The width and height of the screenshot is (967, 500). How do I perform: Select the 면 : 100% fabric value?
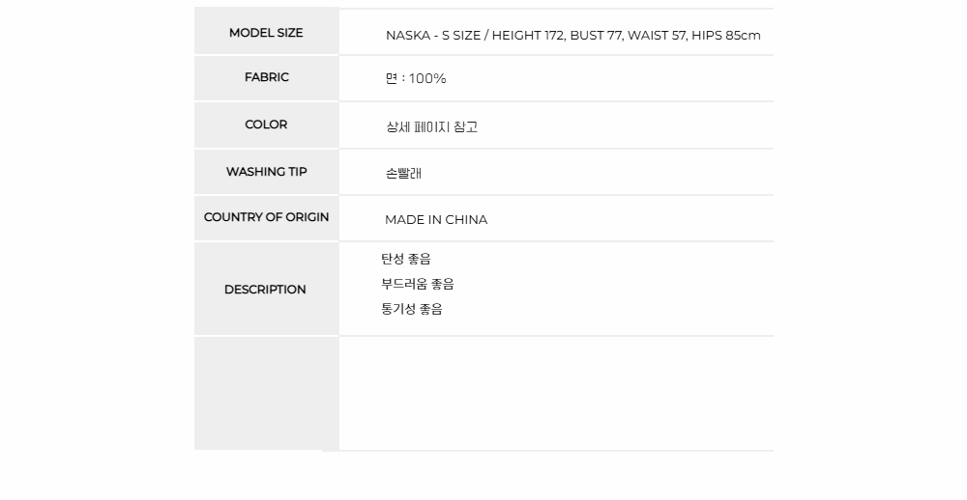coord(416,78)
